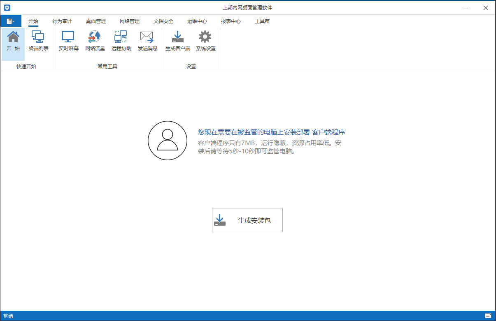The image size is (496, 321).
Task: Launch 远程协助 remote assistance
Action: [x=121, y=41]
